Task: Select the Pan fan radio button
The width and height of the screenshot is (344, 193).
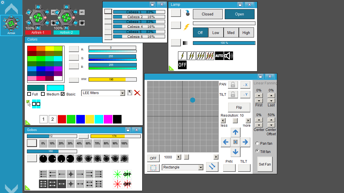Action: click(257, 143)
